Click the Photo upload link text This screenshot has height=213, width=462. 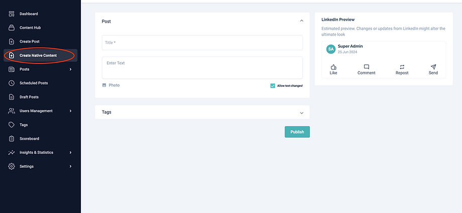point(114,85)
